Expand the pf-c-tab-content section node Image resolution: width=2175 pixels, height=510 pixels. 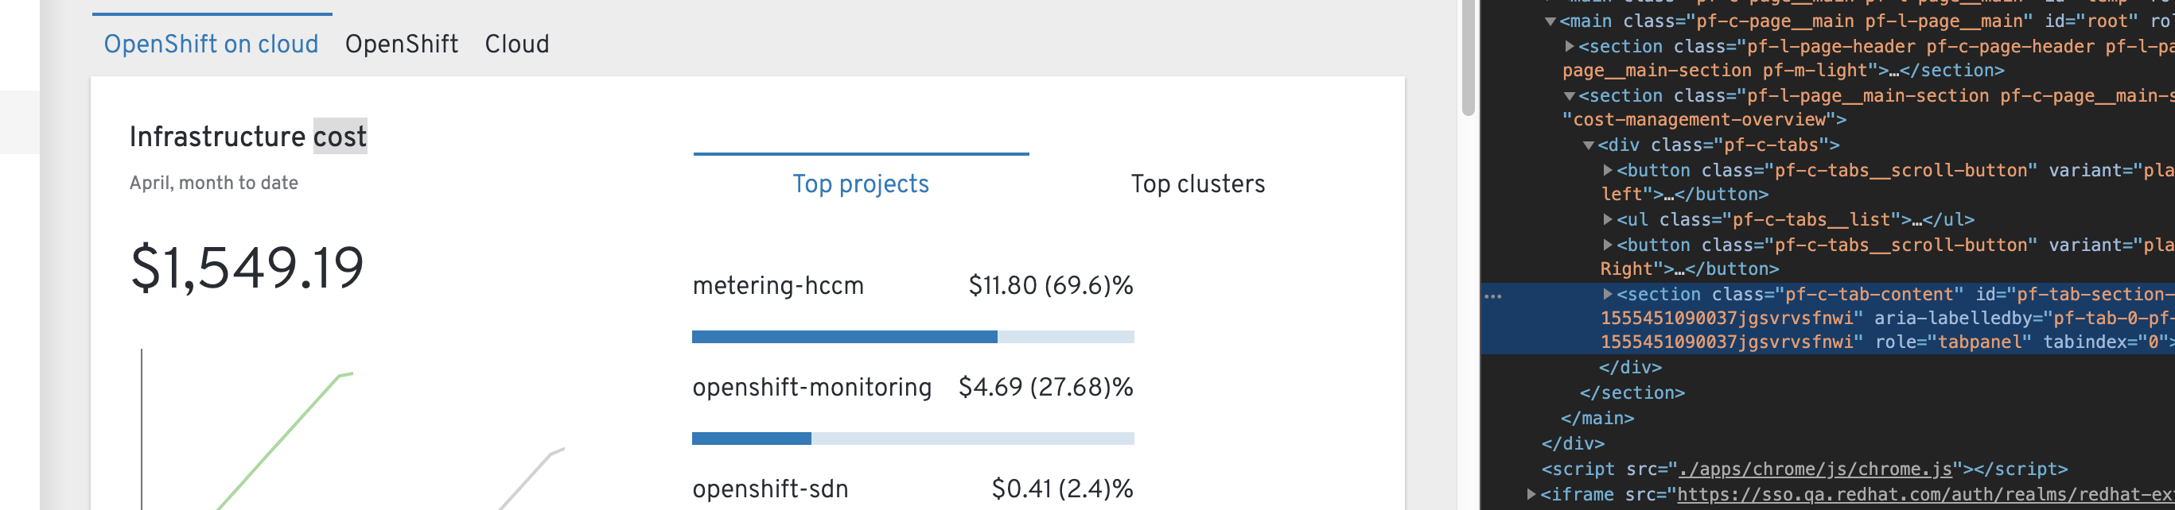coord(1608,294)
